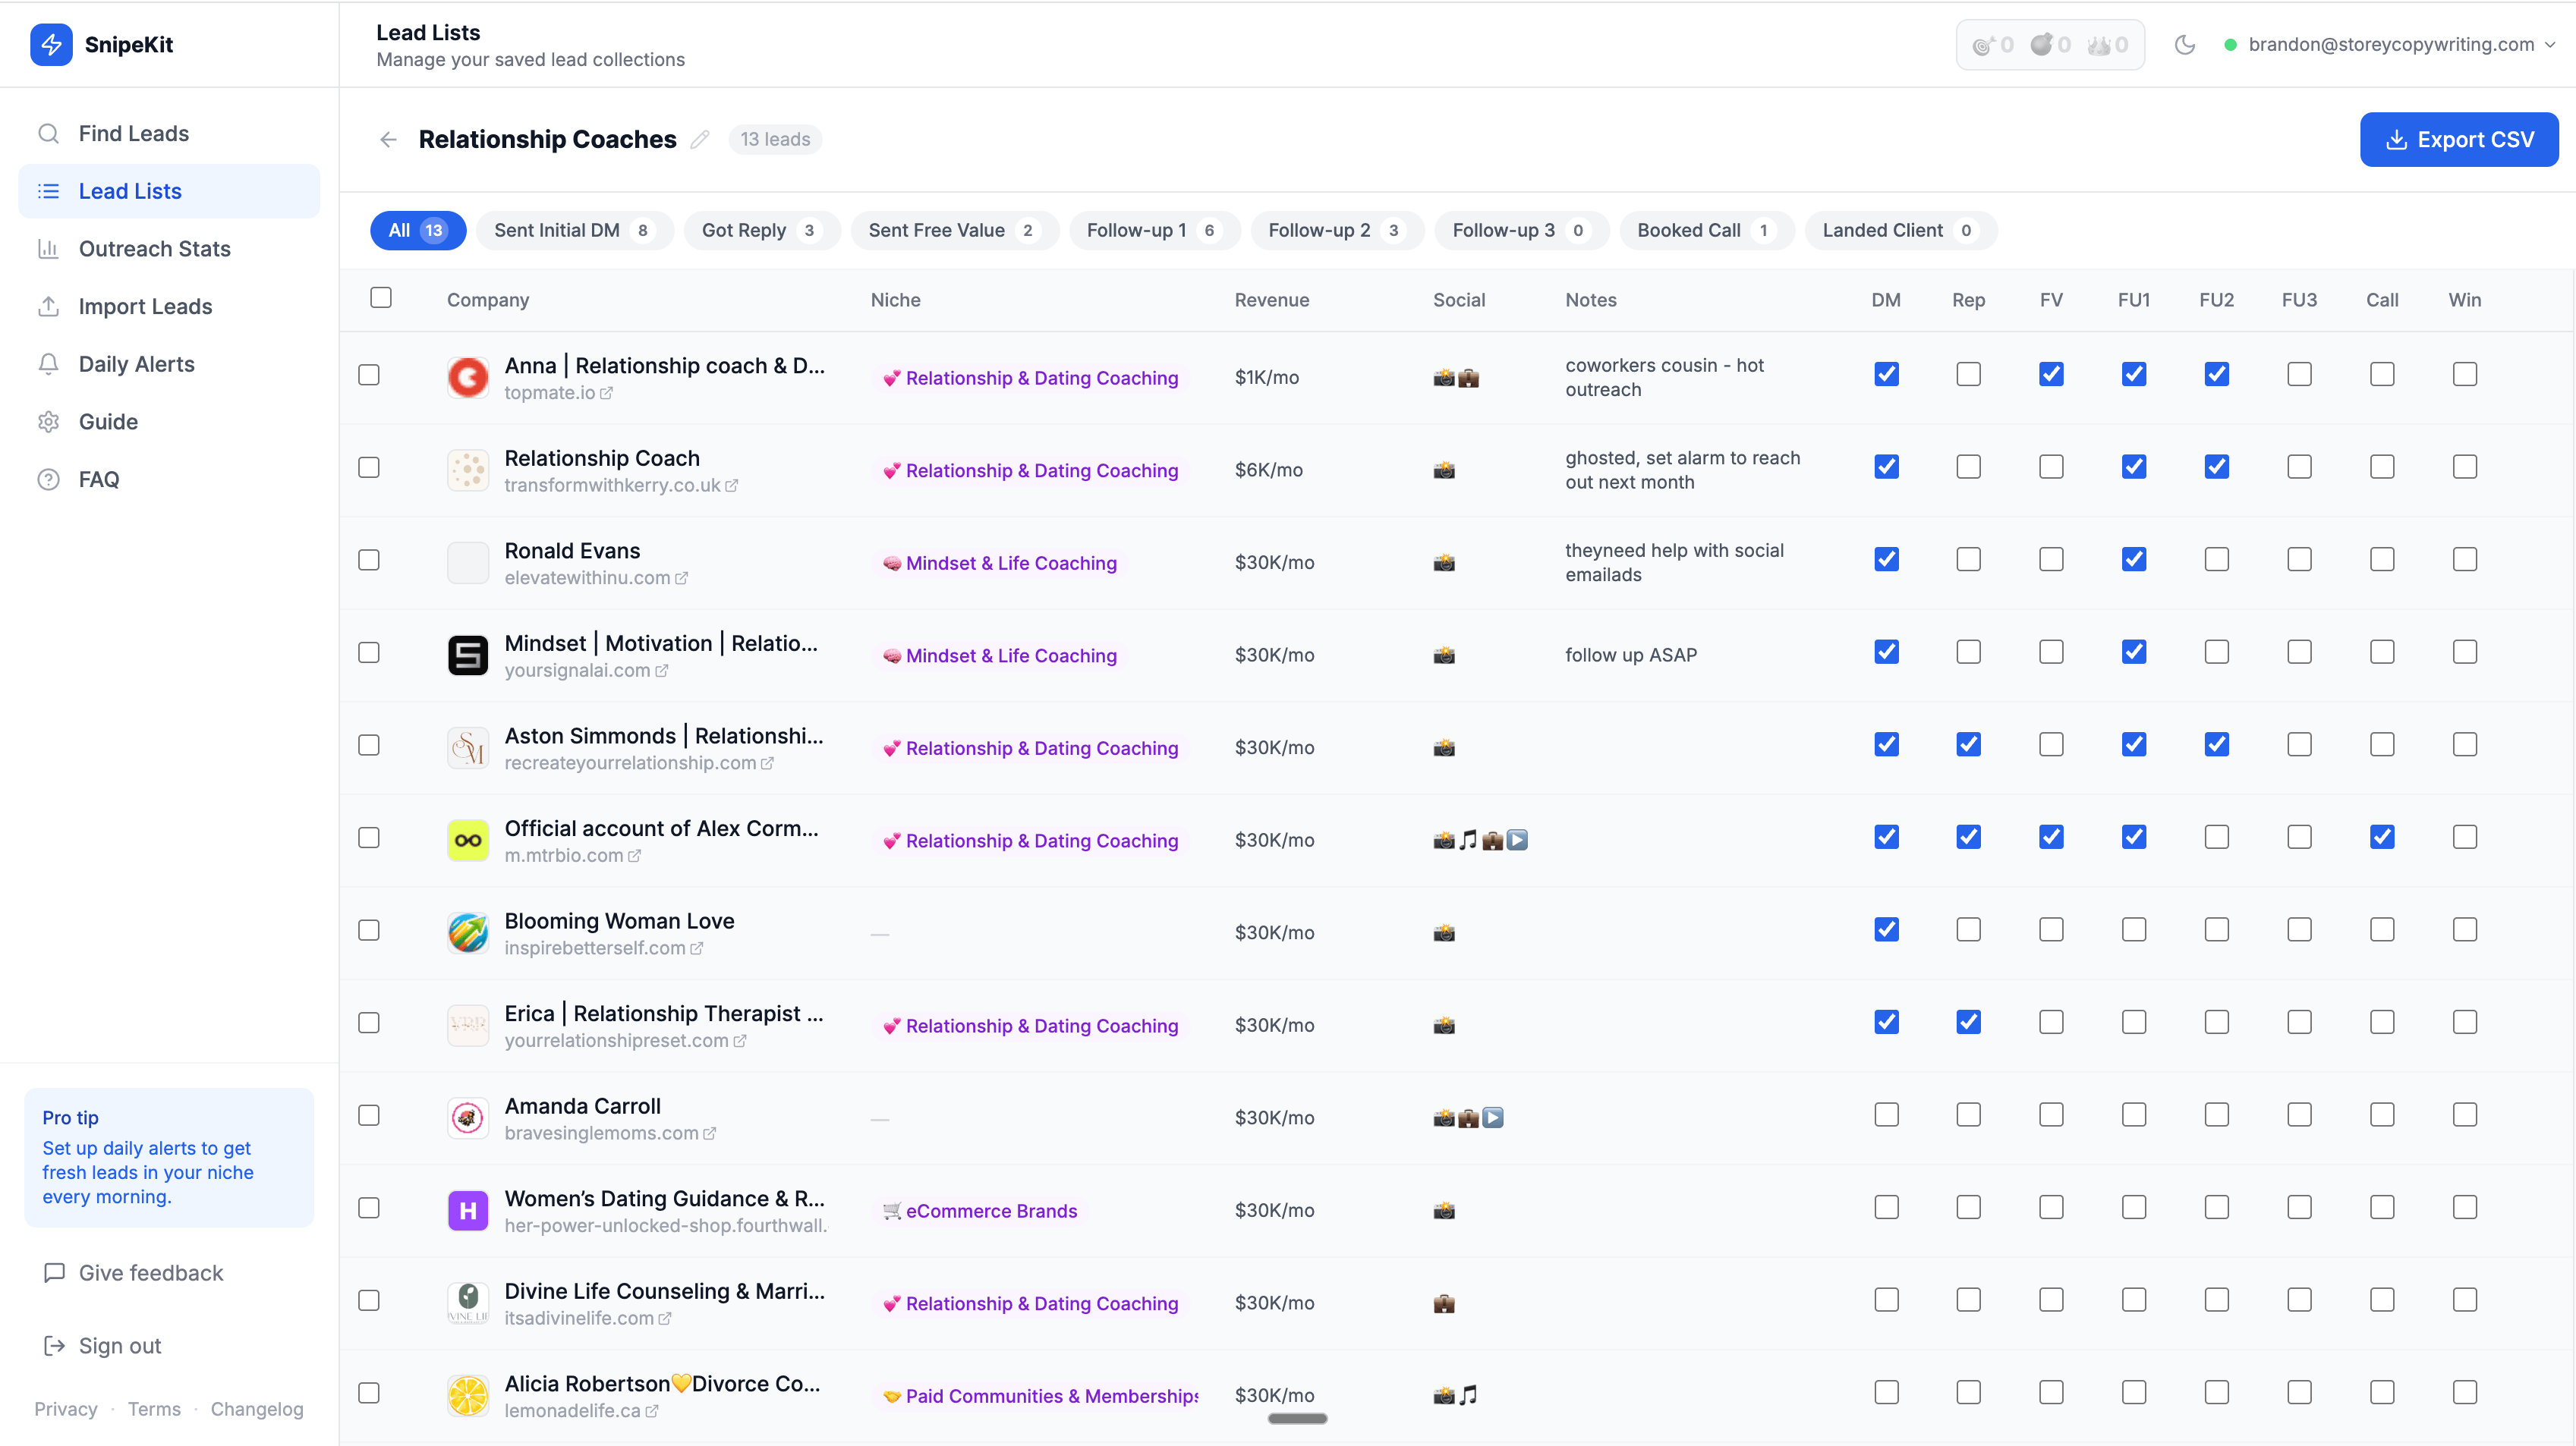Viewport: 2576px width, 1446px height.
Task: Click the horizontal scrollbar at table bottom
Action: coord(1297,1418)
